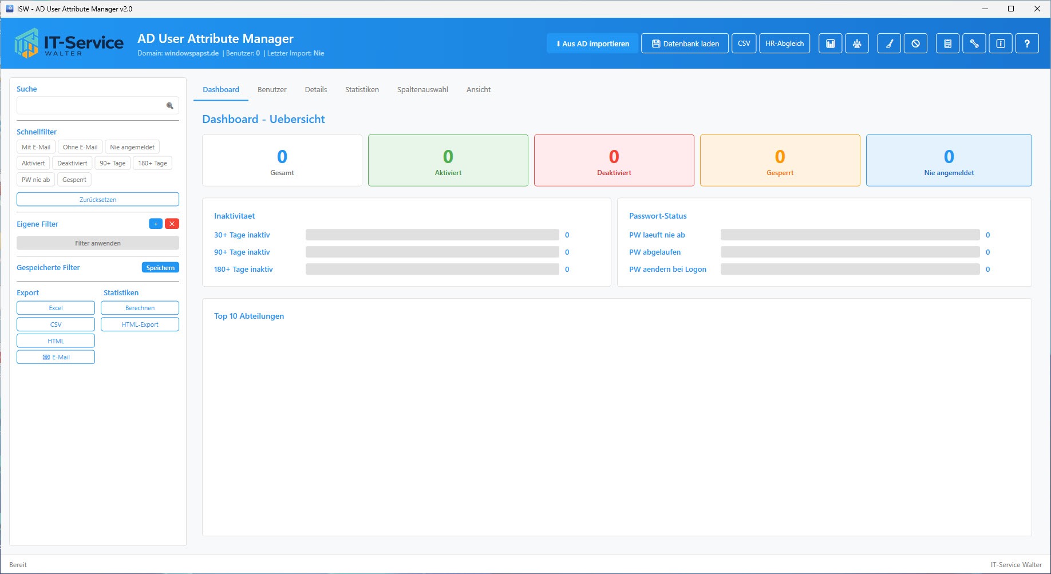The image size is (1051, 574).
Task: Click the '30+ Tage inaktiv' progress bar
Action: click(x=432, y=235)
